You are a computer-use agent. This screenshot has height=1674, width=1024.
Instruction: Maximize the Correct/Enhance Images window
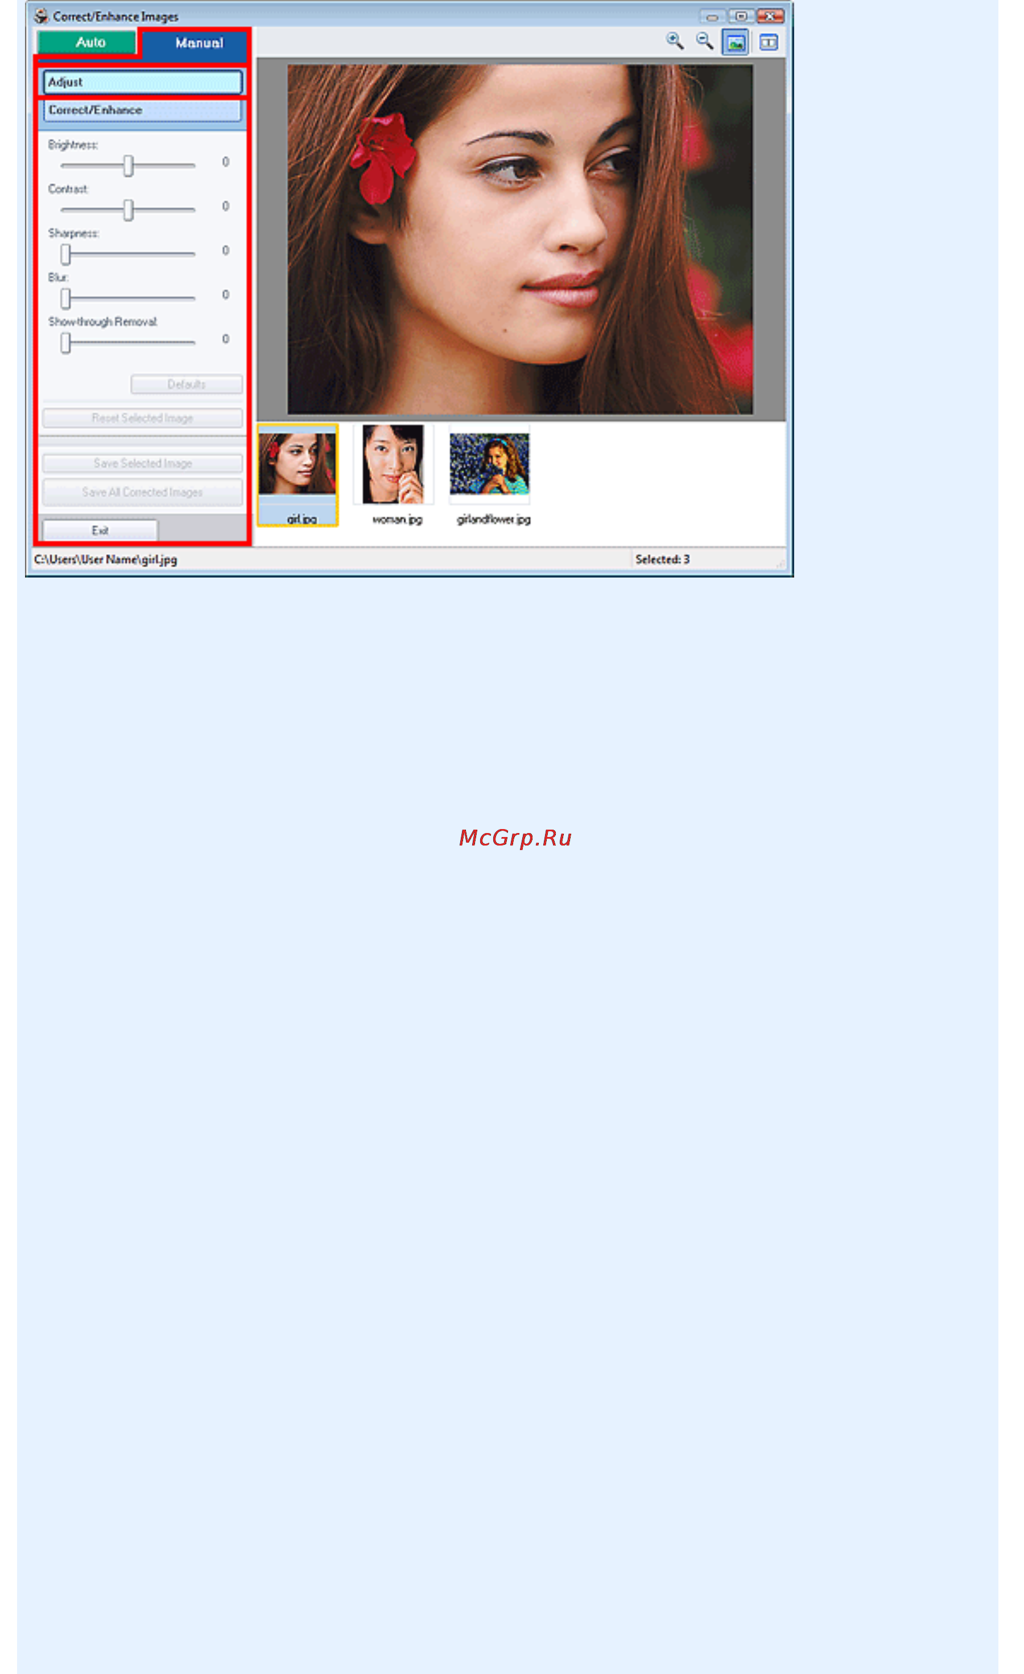pos(741,15)
